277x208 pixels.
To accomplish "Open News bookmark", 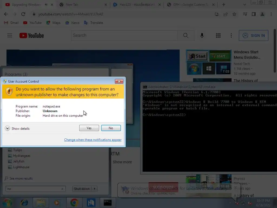I will pos(72,23).
